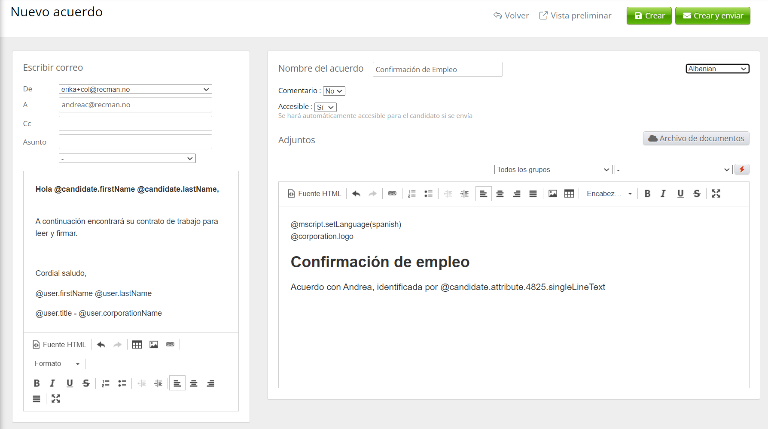
Task: Click the Asunto subject input field
Action: [x=135, y=142]
